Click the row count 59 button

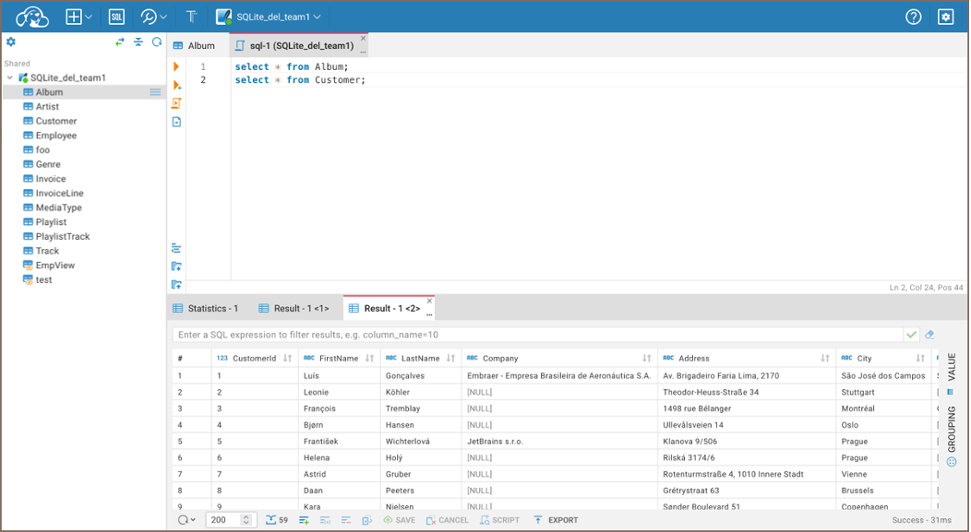278,520
